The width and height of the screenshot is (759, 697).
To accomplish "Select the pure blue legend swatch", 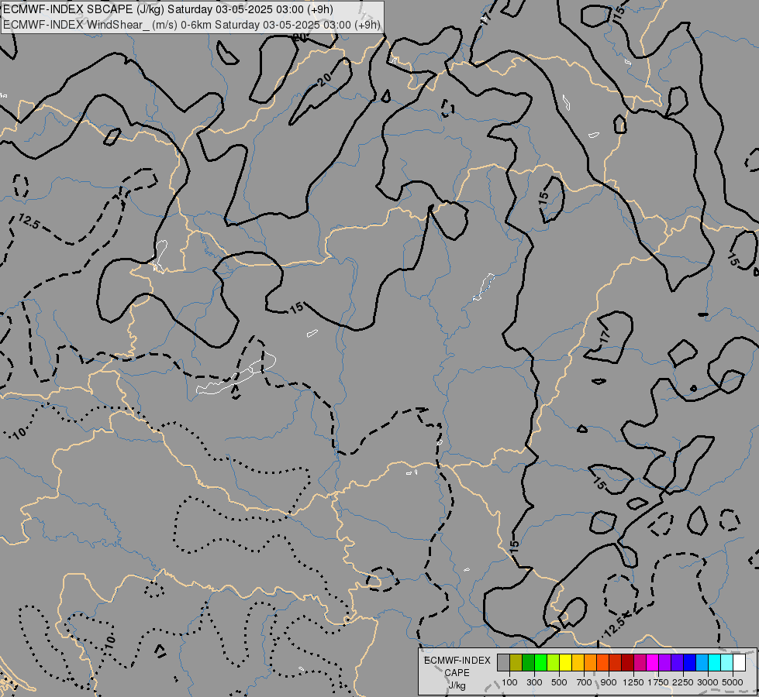I will click(x=690, y=662).
